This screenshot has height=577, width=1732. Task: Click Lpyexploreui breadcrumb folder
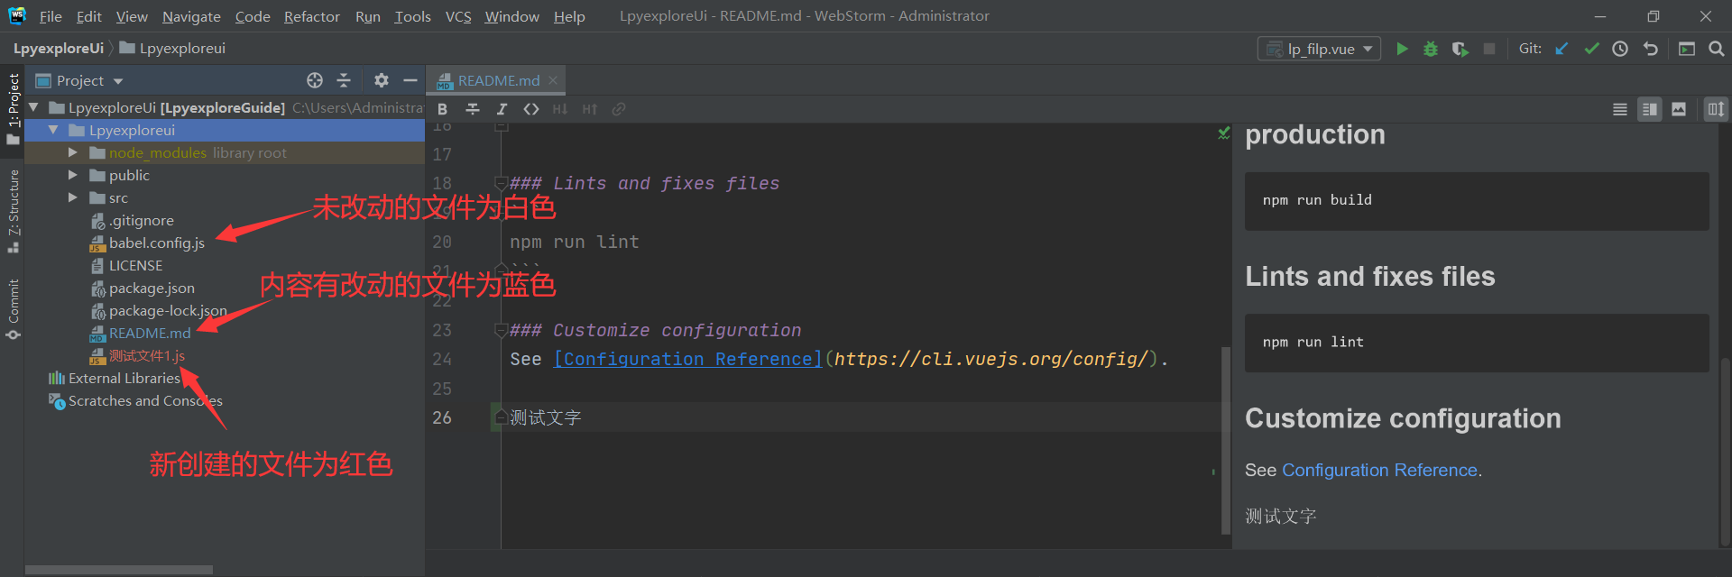pyautogui.click(x=172, y=49)
